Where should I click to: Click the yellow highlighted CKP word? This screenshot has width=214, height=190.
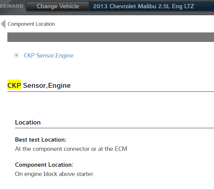tap(14, 85)
